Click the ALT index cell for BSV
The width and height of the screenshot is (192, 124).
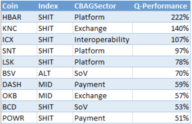55,73
